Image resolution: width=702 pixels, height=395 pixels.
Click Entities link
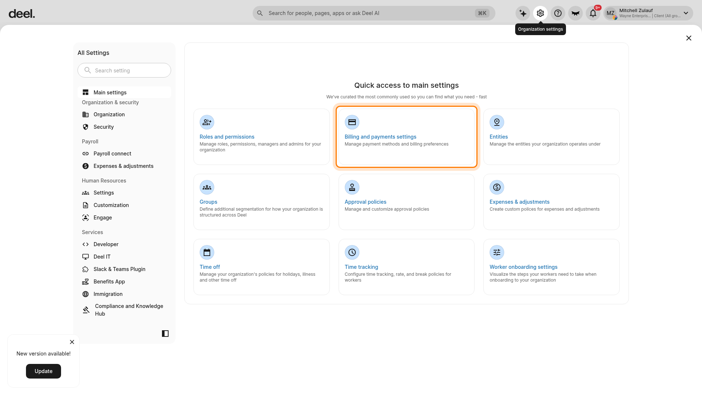tap(499, 137)
